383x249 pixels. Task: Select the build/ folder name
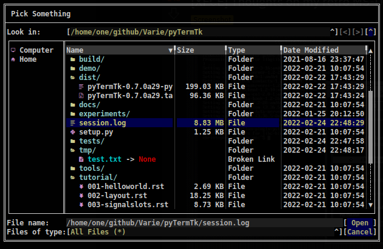click(92, 59)
